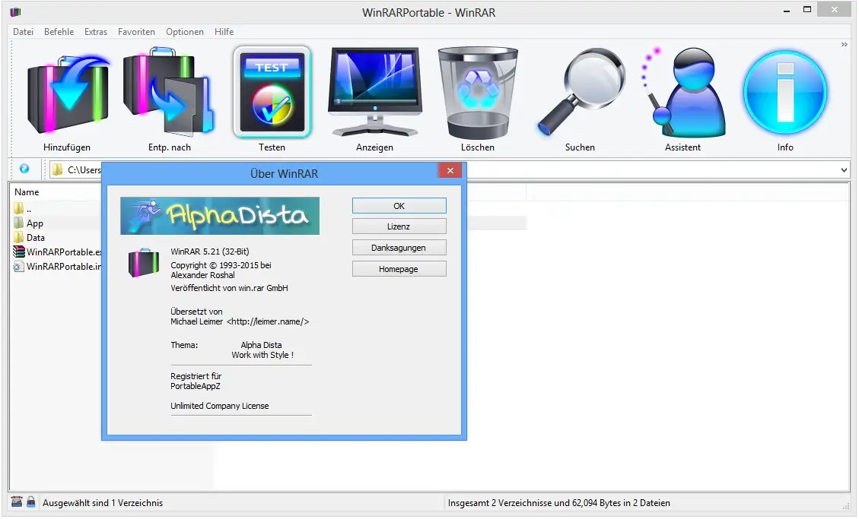This screenshot has width=859, height=519.
Task: Open the Anzeigen monitor view tool
Action: pos(374,92)
